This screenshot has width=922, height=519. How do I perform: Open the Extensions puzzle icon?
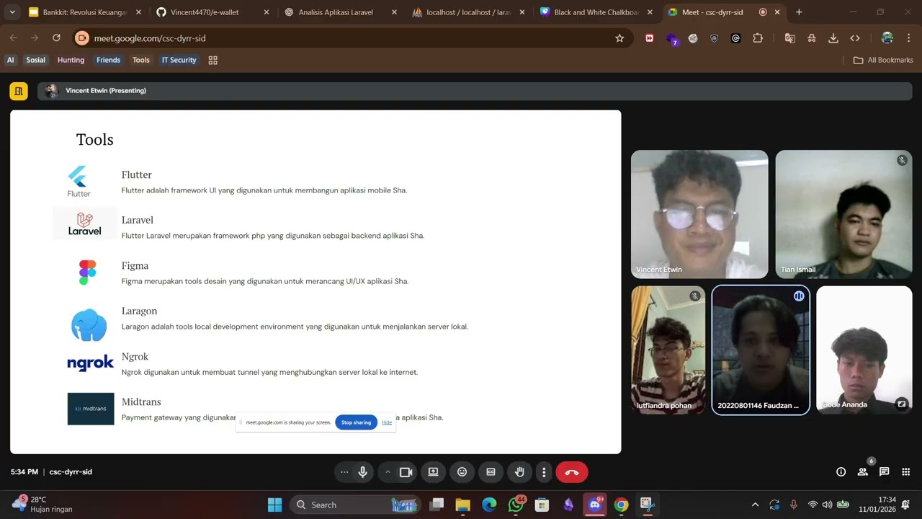click(758, 38)
